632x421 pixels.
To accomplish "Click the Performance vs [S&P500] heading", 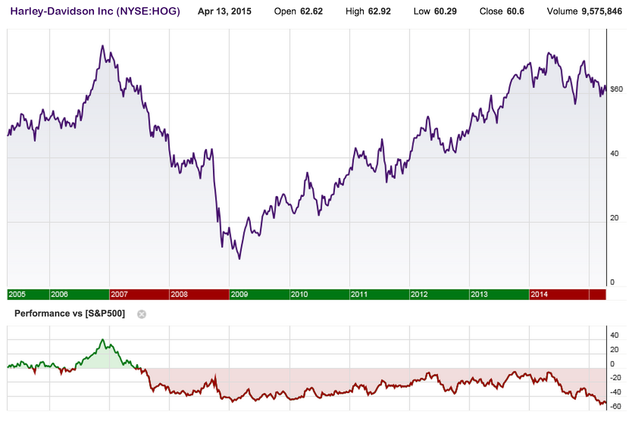I will pos(70,313).
